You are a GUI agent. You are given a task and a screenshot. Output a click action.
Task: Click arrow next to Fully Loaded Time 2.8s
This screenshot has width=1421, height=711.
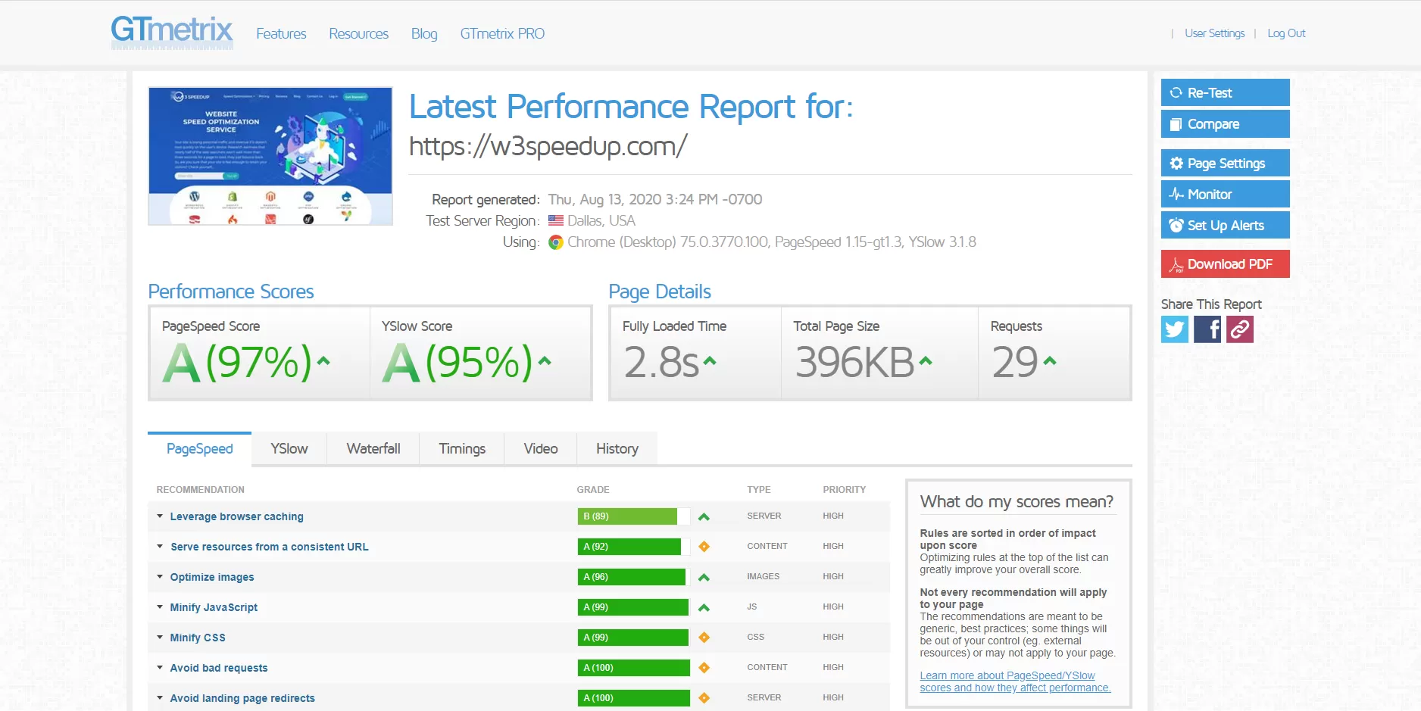point(710,361)
